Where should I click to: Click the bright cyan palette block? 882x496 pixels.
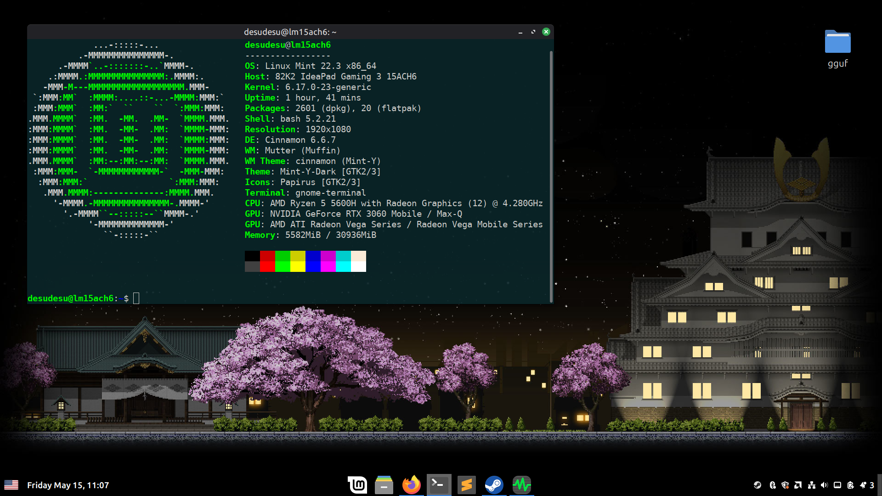tap(343, 266)
